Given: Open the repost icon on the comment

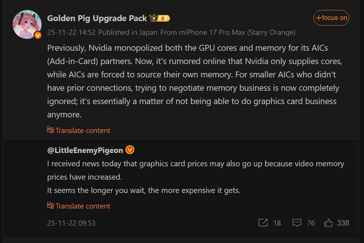Looking at the screenshot, I should [263, 223].
